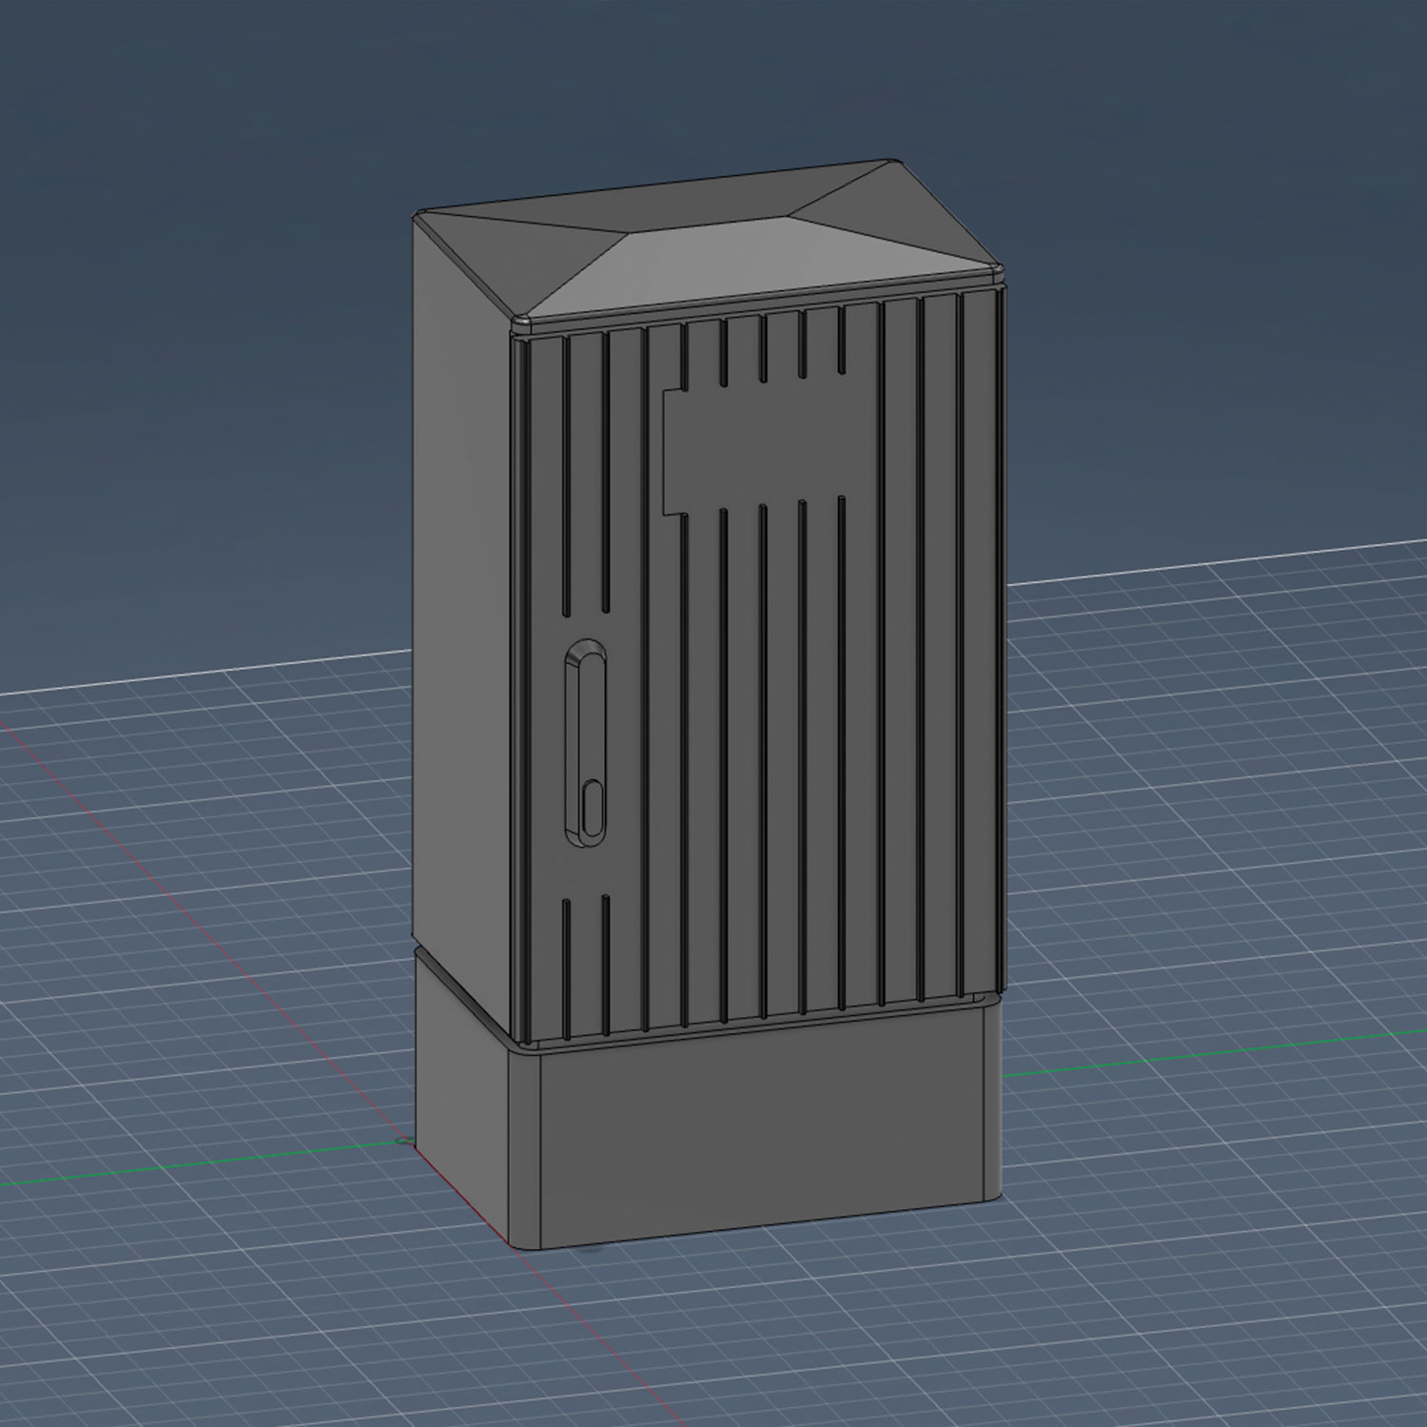1427x1427 pixels.
Task: Select the small lock slot inside handle
Action: pos(592,808)
